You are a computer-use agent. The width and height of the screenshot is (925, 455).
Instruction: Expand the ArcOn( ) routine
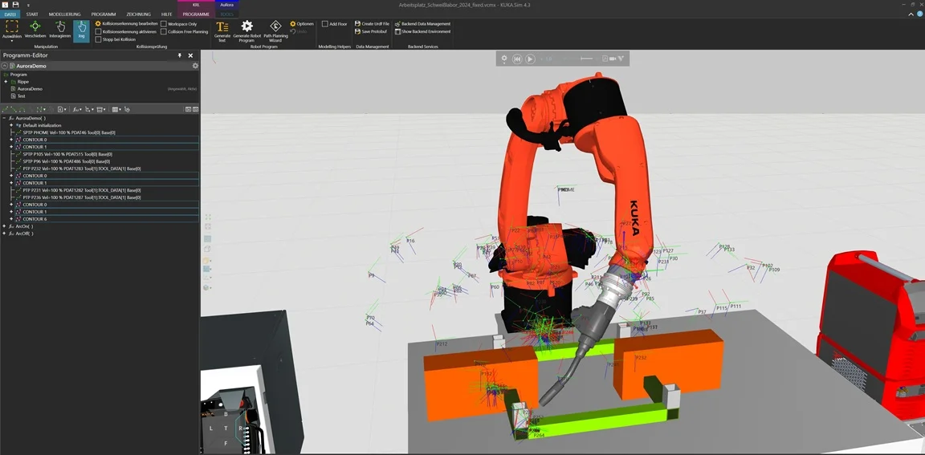(x=4, y=226)
